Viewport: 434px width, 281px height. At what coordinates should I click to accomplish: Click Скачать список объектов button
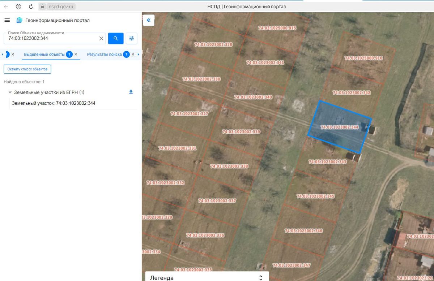click(27, 69)
